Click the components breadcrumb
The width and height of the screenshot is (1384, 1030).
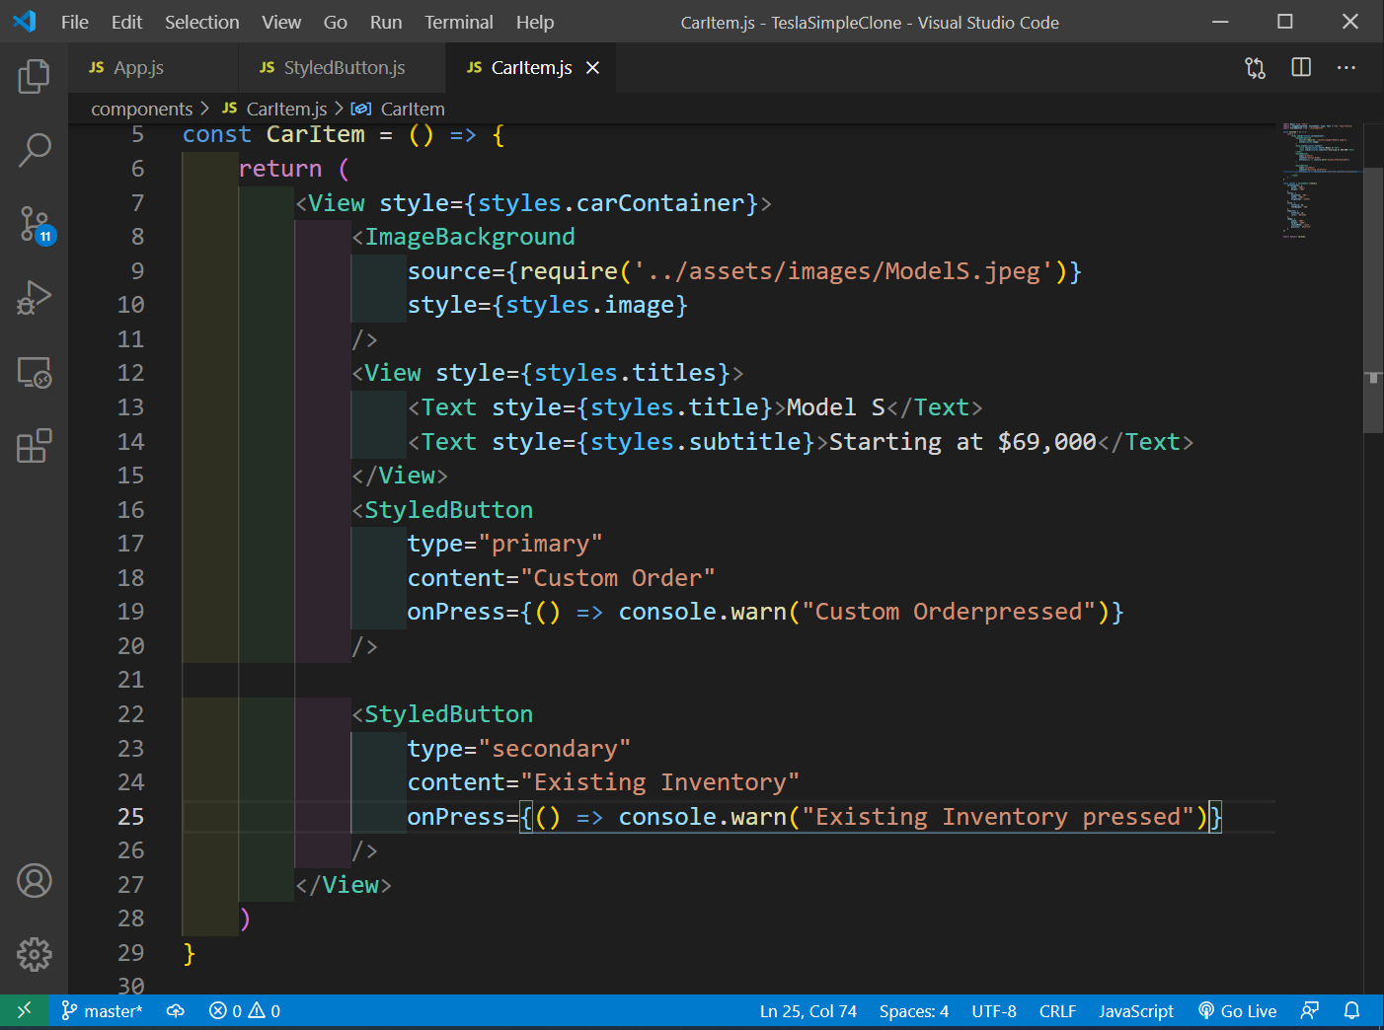[x=141, y=109]
